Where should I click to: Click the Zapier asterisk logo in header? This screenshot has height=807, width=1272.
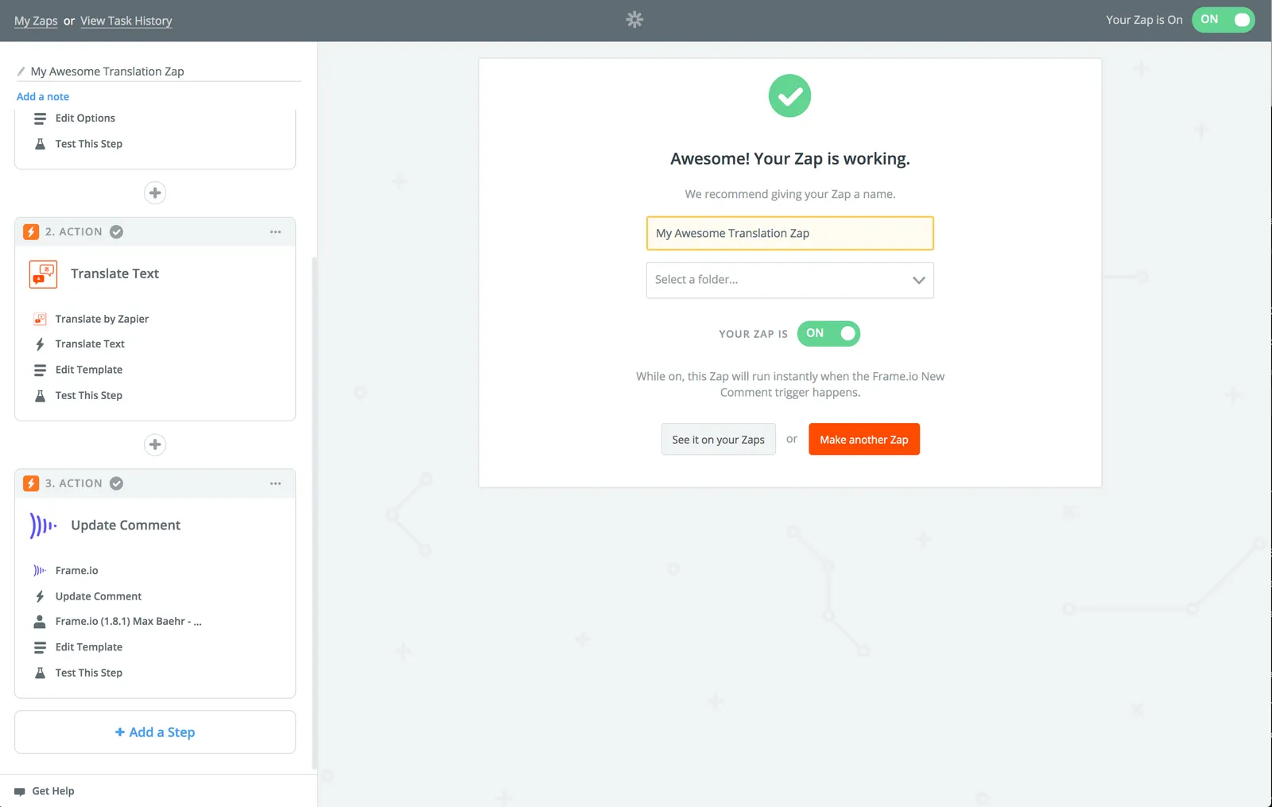coord(634,20)
